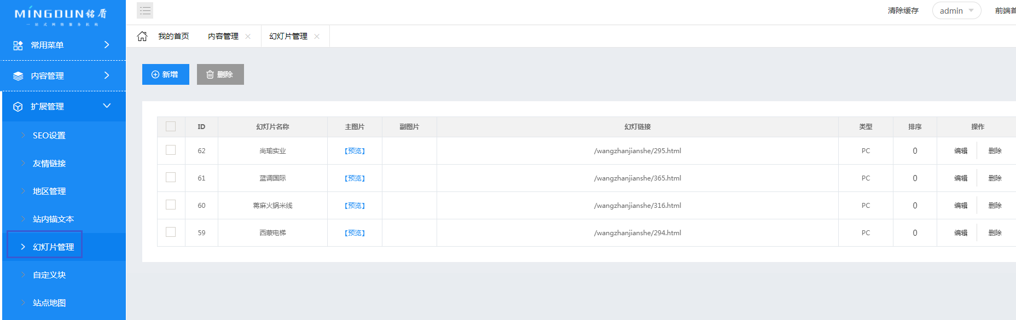Tick the checkbox for 西蒙电梯 row
The image size is (1016, 320).
pos(171,232)
